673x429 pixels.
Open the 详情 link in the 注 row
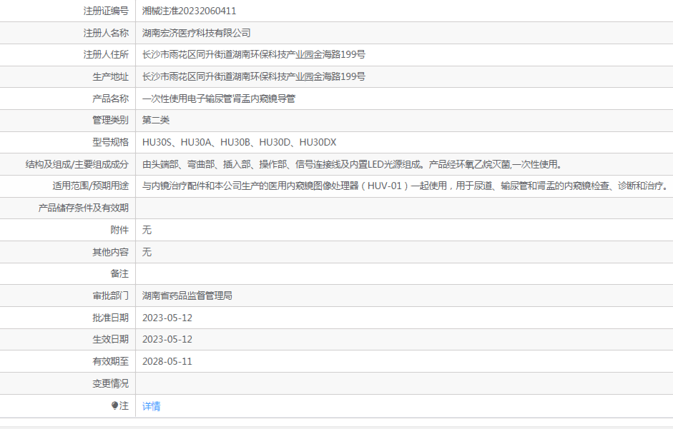tap(151, 406)
